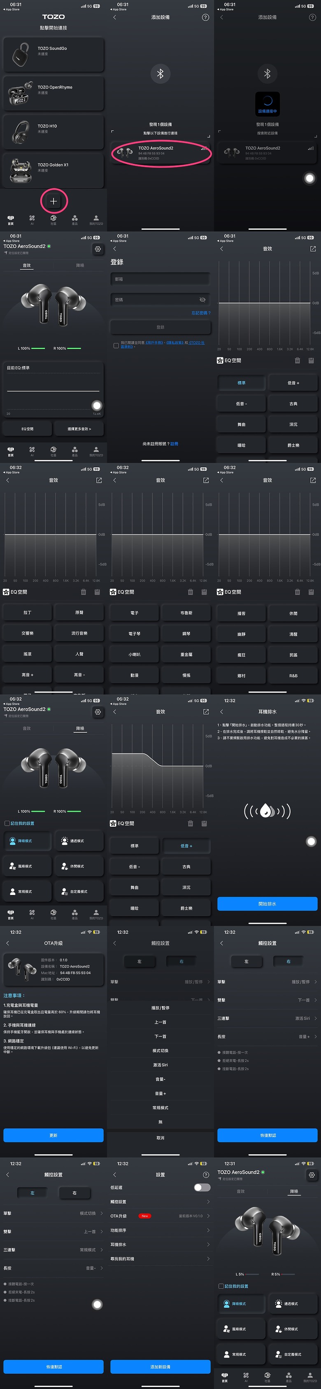Click the blue 更新 update button
Screen dimensions: 321x1389
(x=53, y=1135)
